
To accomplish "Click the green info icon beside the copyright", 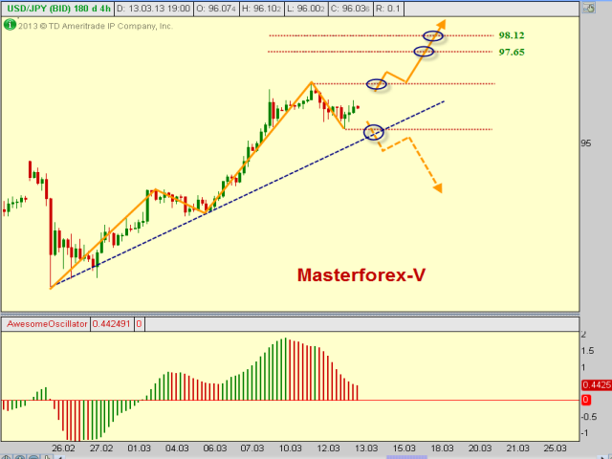I will [x=10, y=26].
